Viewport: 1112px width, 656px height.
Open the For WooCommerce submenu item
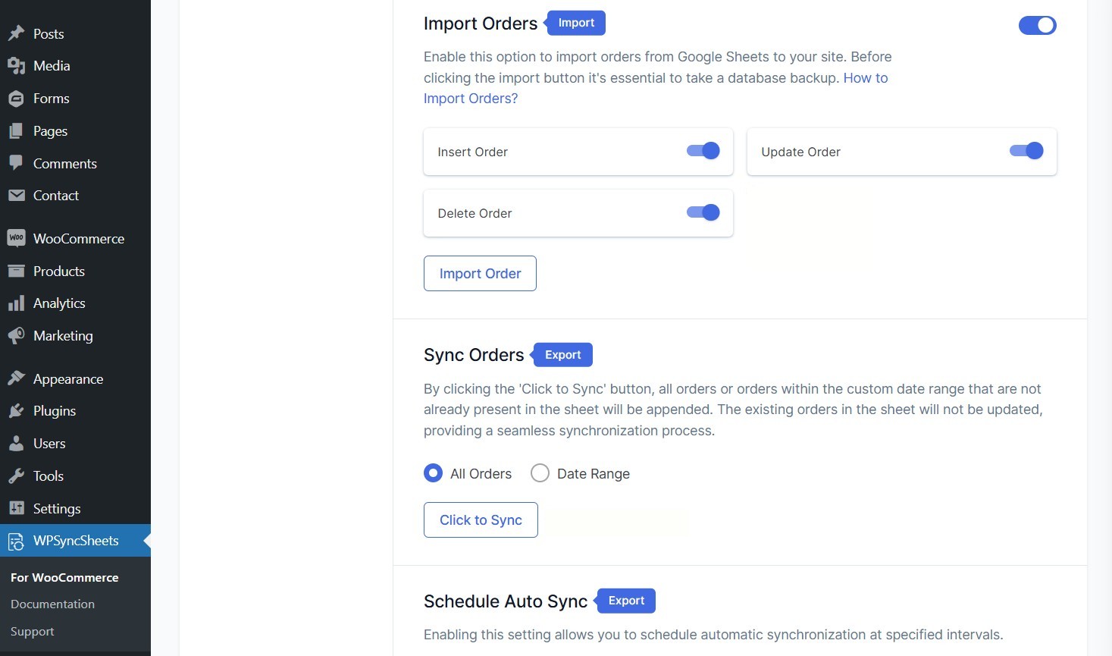(64, 577)
